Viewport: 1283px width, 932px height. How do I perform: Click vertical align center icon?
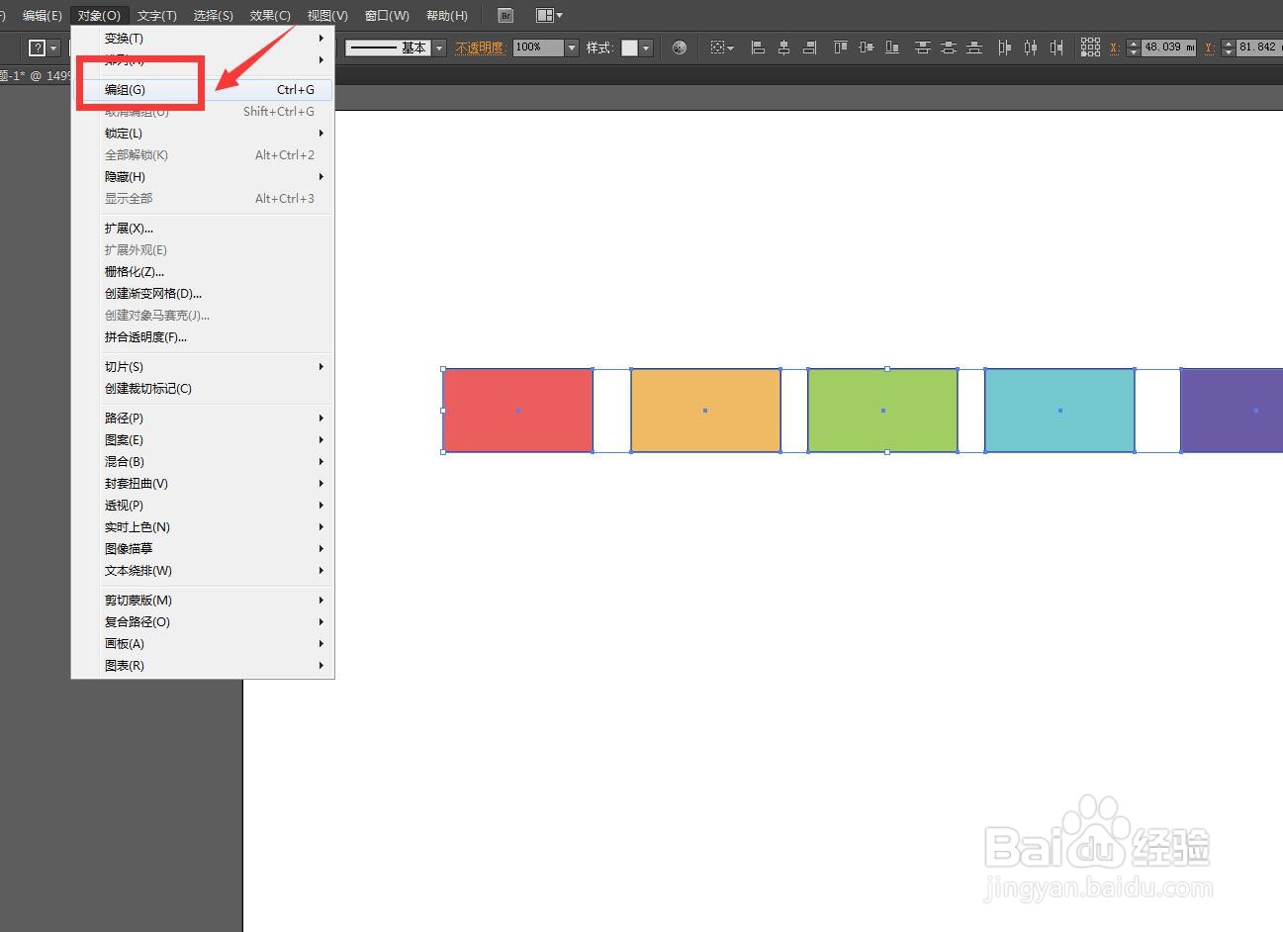[x=867, y=47]
